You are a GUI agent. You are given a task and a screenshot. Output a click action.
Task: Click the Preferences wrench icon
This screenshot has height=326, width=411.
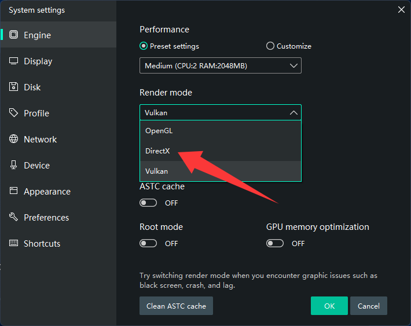(x=14, y=217)
